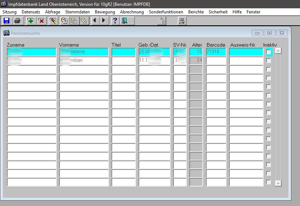Click the enter query icon
The image size is (300, 206).
(64, 21)
